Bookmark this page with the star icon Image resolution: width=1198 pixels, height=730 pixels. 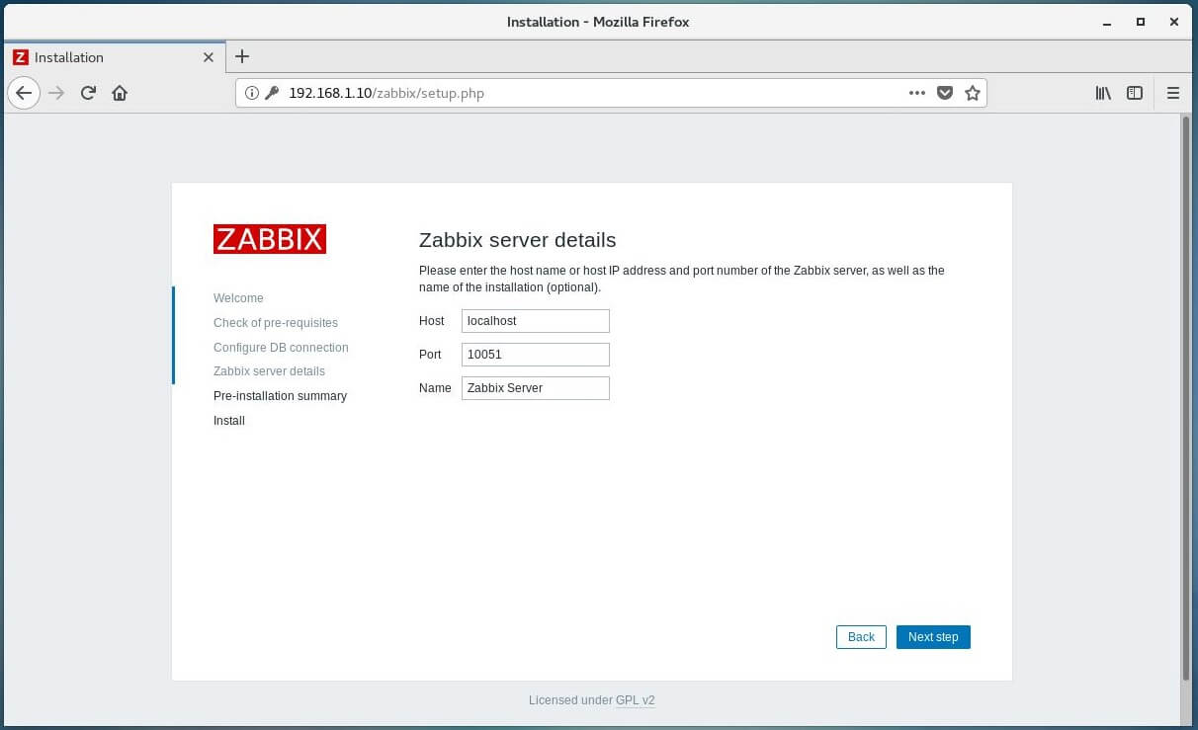[x=973, y=92]
